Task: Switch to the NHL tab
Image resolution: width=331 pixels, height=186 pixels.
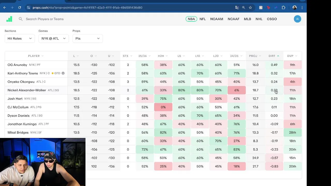Action: (259, 19)
